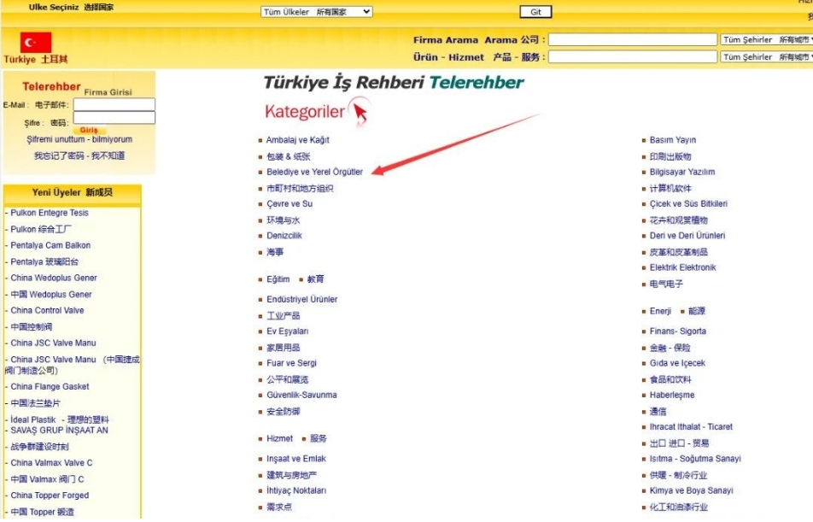Open Fuar ve Sergi category
This screenshot has width=813, height=522.
point(291,363)
